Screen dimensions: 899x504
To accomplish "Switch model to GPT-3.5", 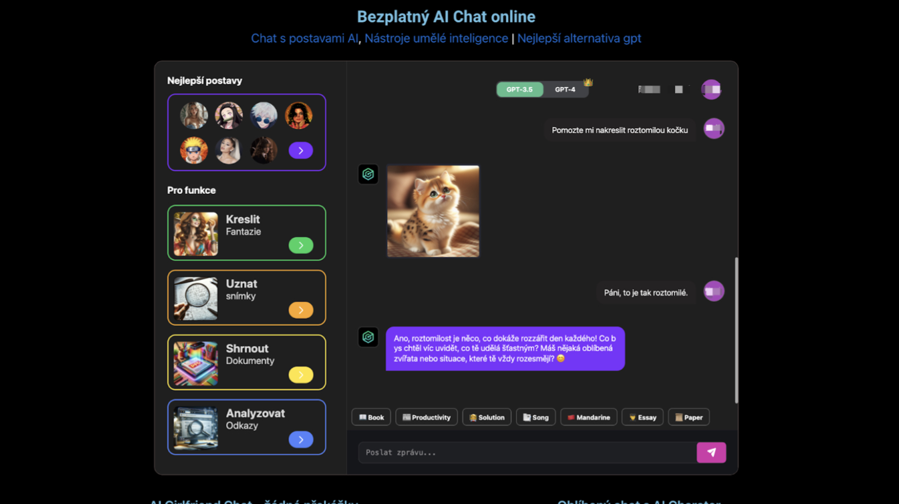I will (x=520, y=89).
